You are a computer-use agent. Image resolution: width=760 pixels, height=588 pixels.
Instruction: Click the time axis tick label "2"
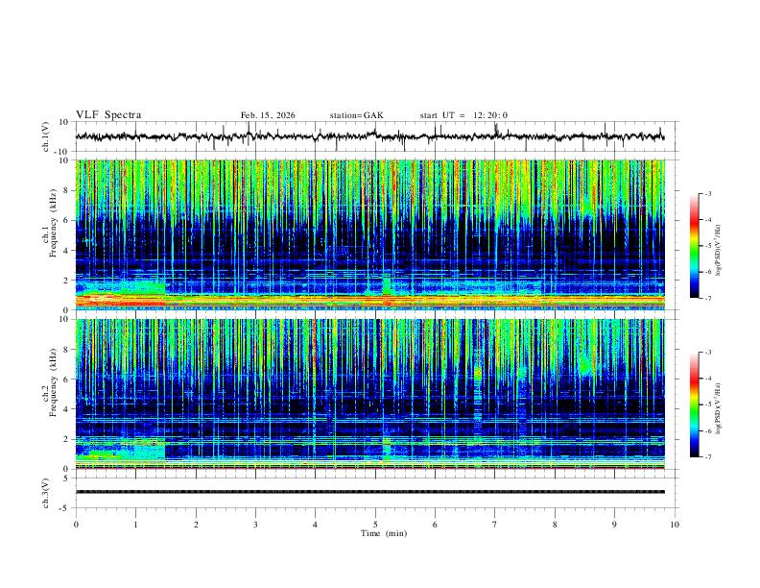pos(196,525)
